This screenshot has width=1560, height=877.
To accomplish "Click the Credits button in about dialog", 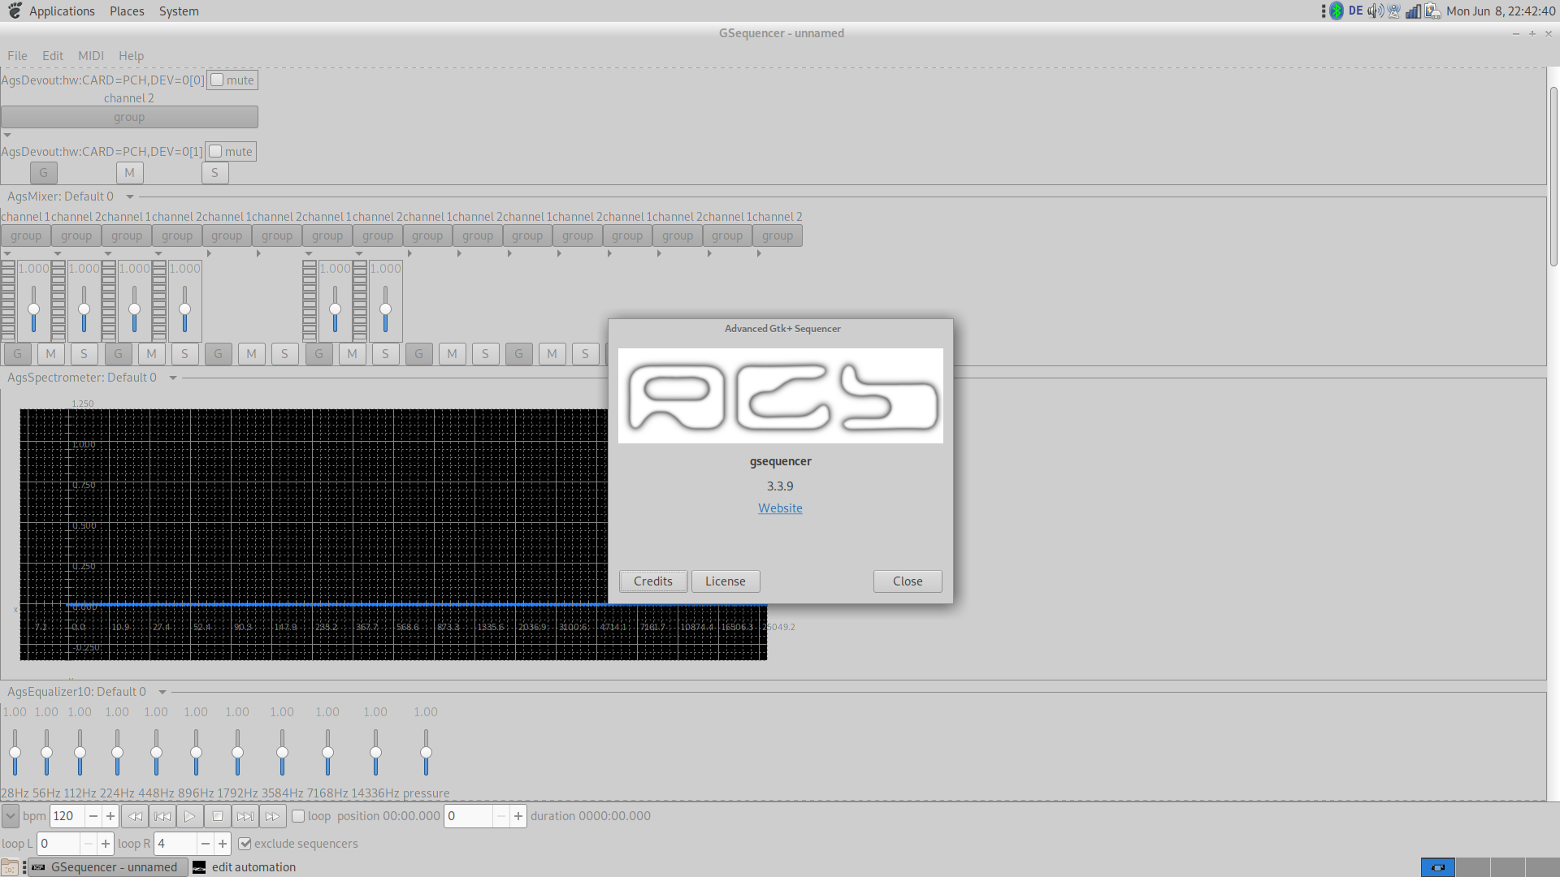I will click(652, 581).
